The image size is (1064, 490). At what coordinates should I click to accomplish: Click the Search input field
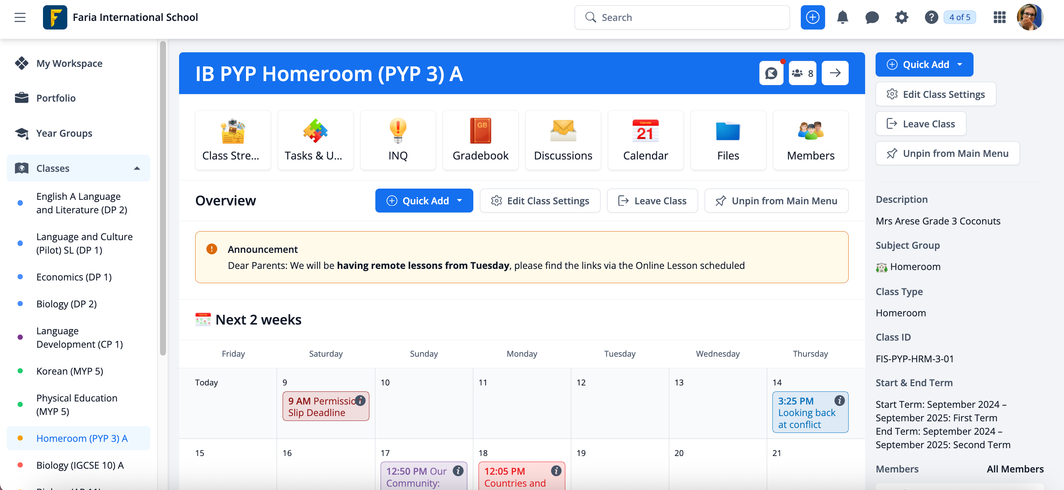(682, 17)
